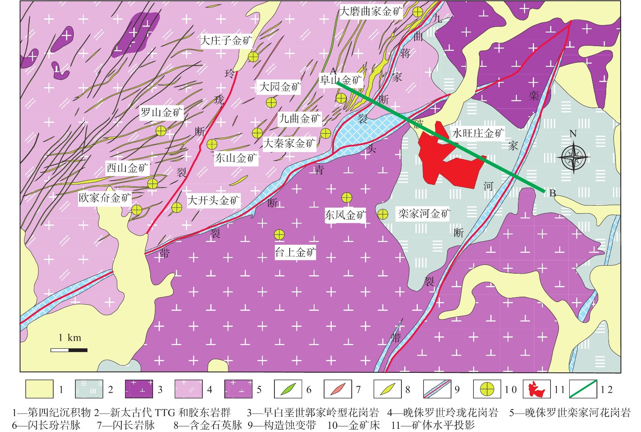The image size is (641, 432).
Task: Click the gold deposit symbol beside 大庄子金矿
Action: click(253, 57)
